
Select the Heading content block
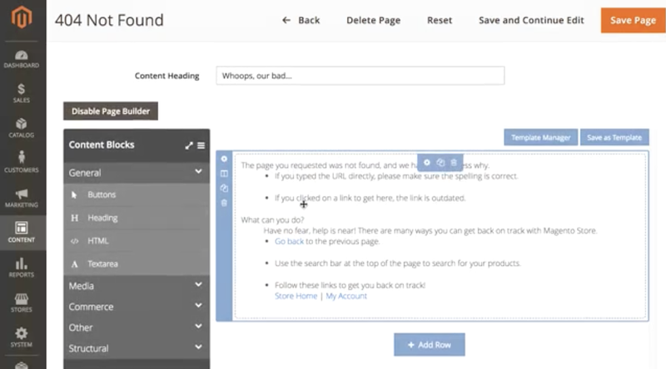pyautogui.click(x=137, y=218)
